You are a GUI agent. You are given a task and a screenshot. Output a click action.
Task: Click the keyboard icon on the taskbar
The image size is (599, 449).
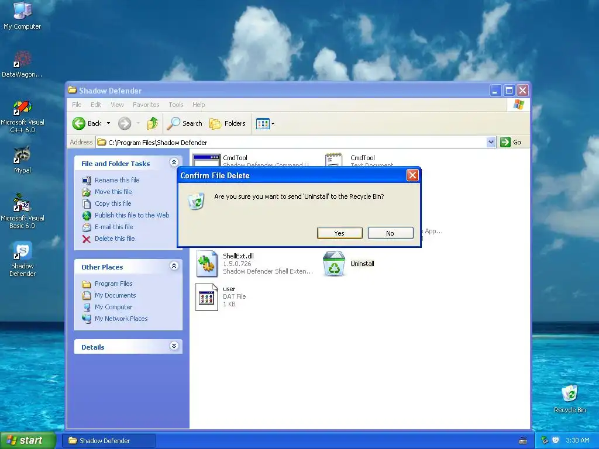point(523,441)
